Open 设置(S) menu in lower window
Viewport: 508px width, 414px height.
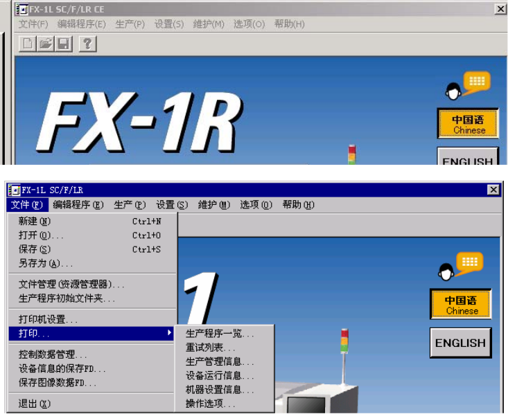click(172, 204)
